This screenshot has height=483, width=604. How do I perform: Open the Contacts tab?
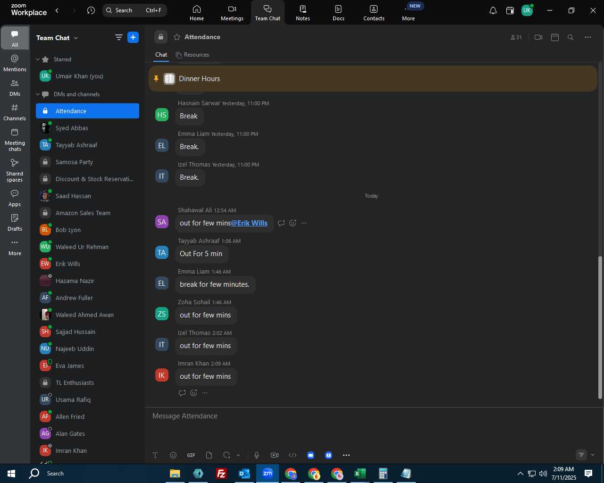coord(374,13)
